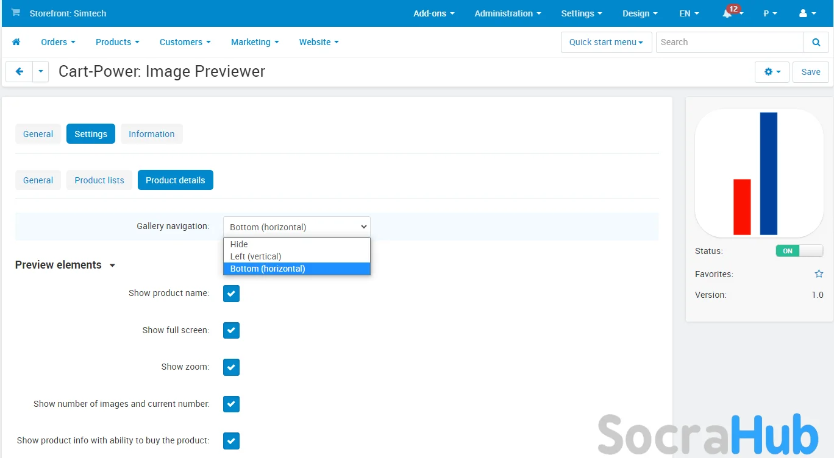Open the Add-ons top menu
This screenshot has height=458, width=834.
[x=433, y=13]
